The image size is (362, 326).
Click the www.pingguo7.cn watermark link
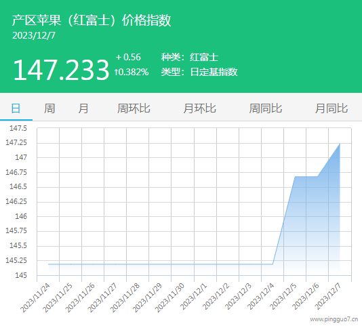(334, 319)
